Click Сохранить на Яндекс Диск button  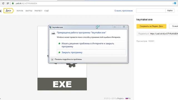pos(151,26)
